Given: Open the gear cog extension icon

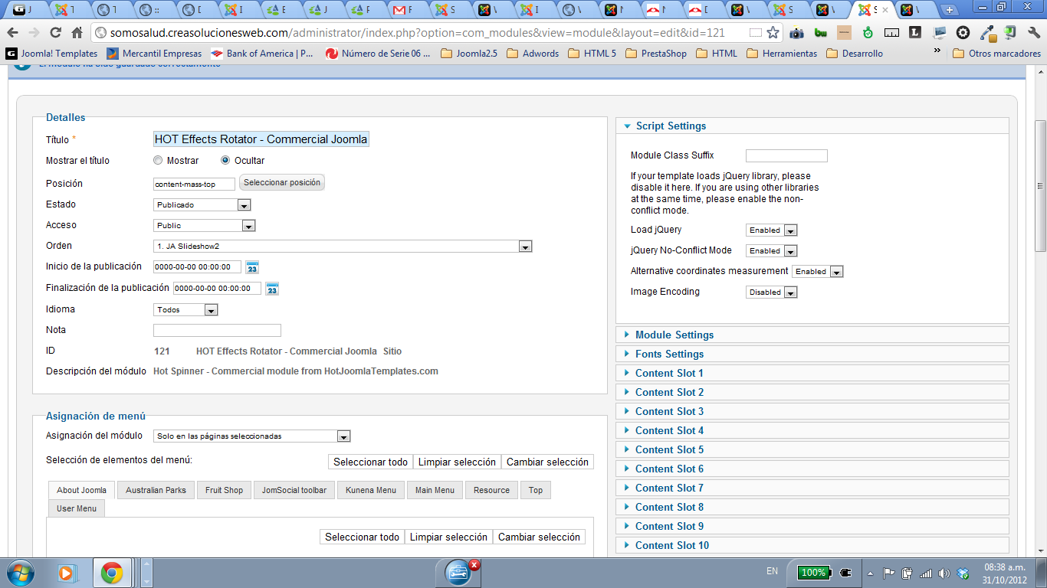Looking at the screenshot, I should (963, 33).
